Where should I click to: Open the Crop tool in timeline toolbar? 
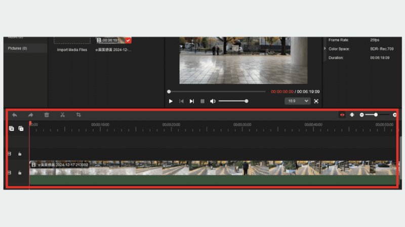click(78, 115)
